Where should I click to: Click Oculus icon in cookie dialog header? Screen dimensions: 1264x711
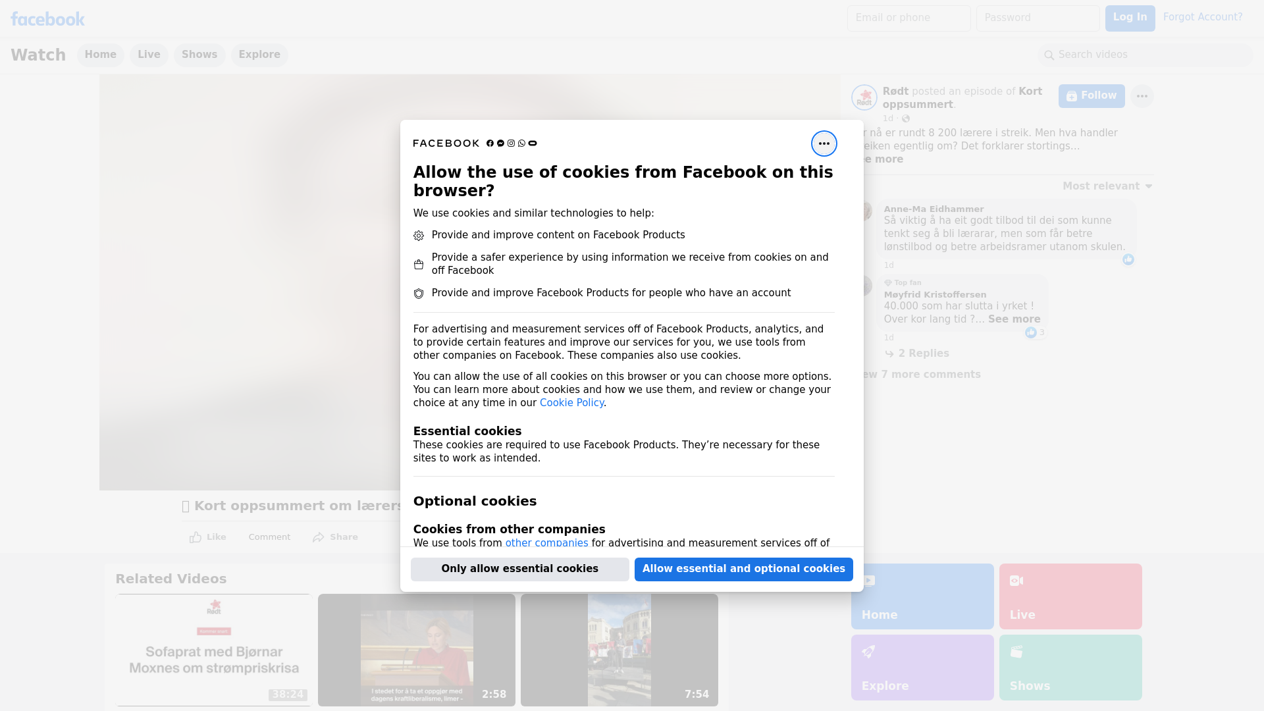click(533, 144)
